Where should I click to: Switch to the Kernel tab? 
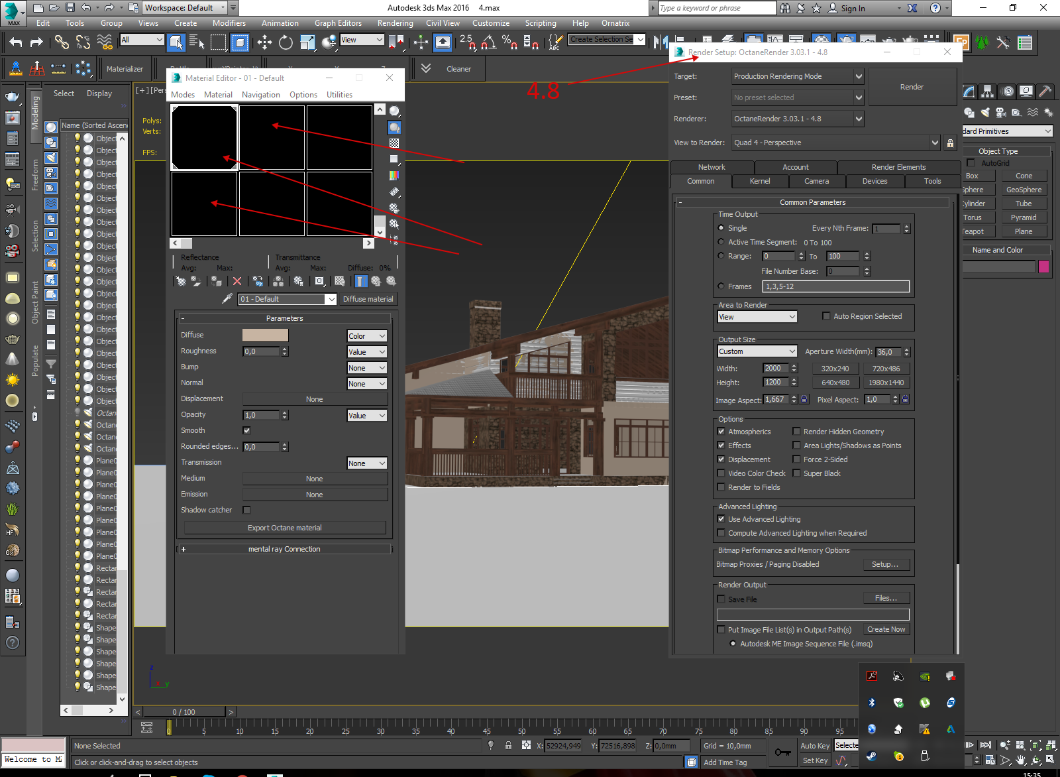759,181
